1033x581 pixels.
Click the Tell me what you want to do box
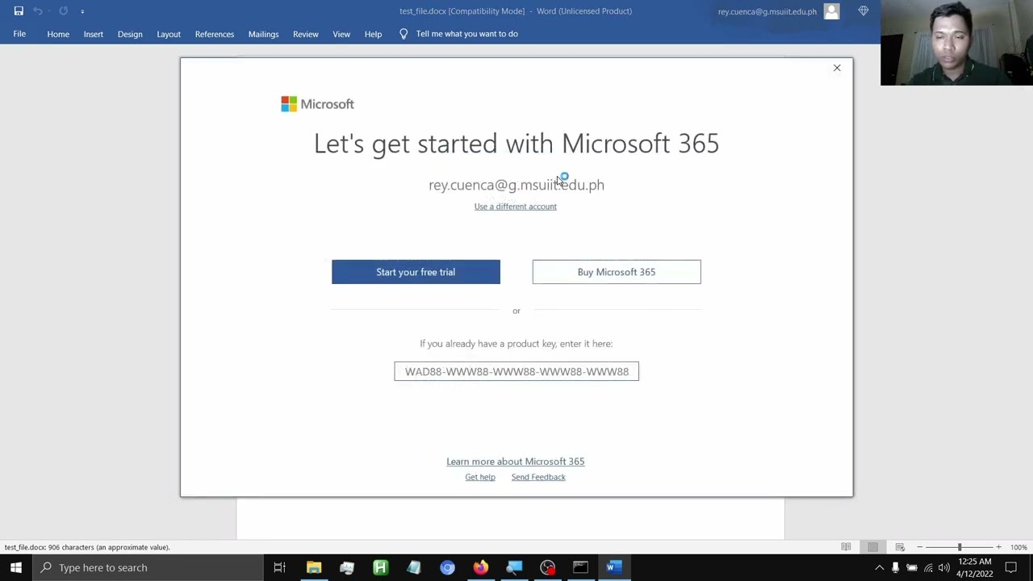(467, 34)
